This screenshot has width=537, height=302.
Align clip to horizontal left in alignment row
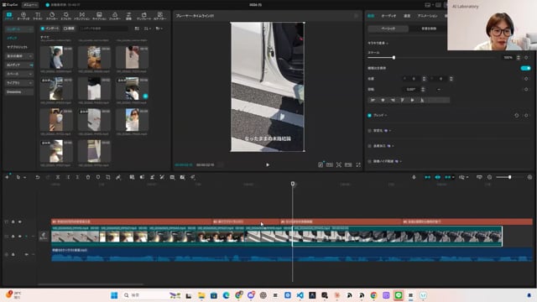pos(373,100)
